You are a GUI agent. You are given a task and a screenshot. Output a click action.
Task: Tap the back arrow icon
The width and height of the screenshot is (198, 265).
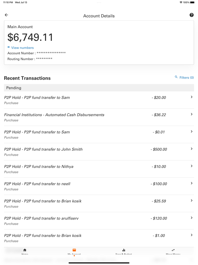tap(6, 15)
